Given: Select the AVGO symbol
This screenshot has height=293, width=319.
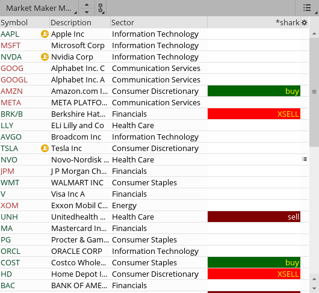Looking at the screenshot, I should 11,137.
